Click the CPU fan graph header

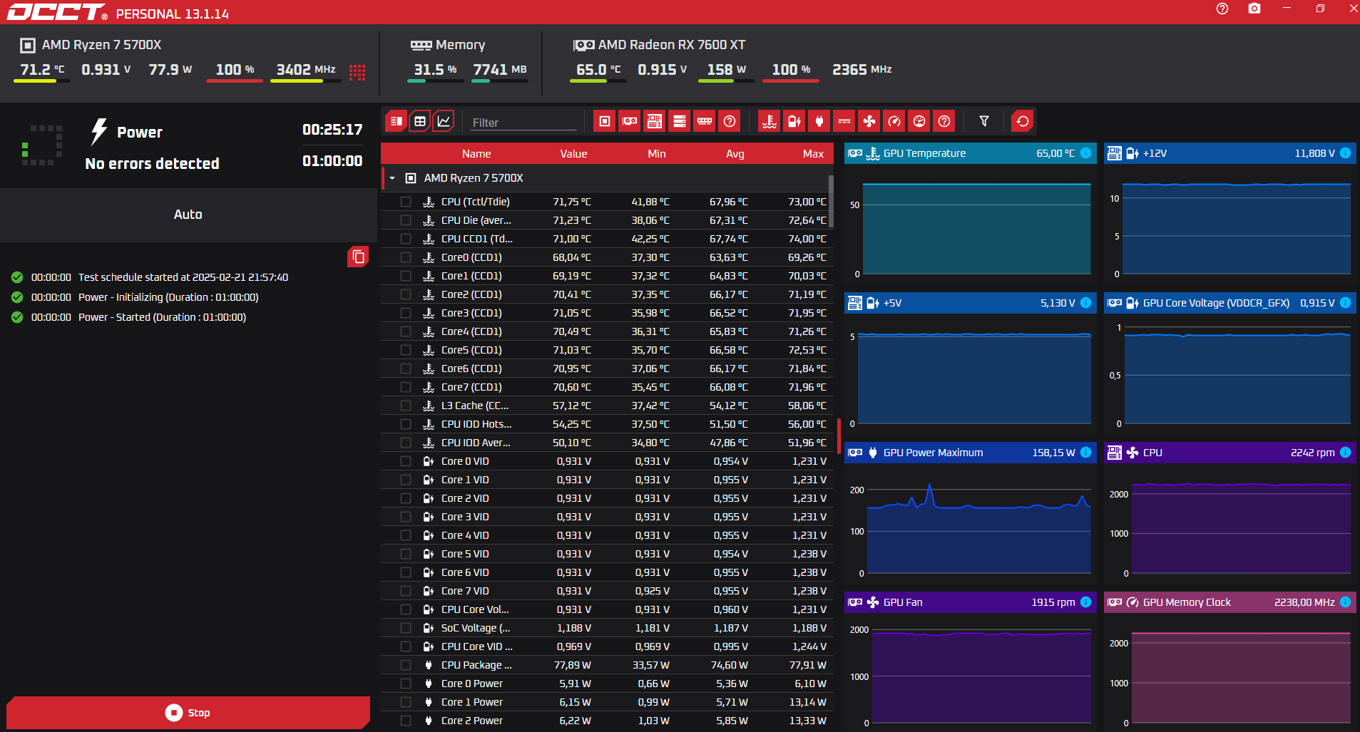(1229, 453)
